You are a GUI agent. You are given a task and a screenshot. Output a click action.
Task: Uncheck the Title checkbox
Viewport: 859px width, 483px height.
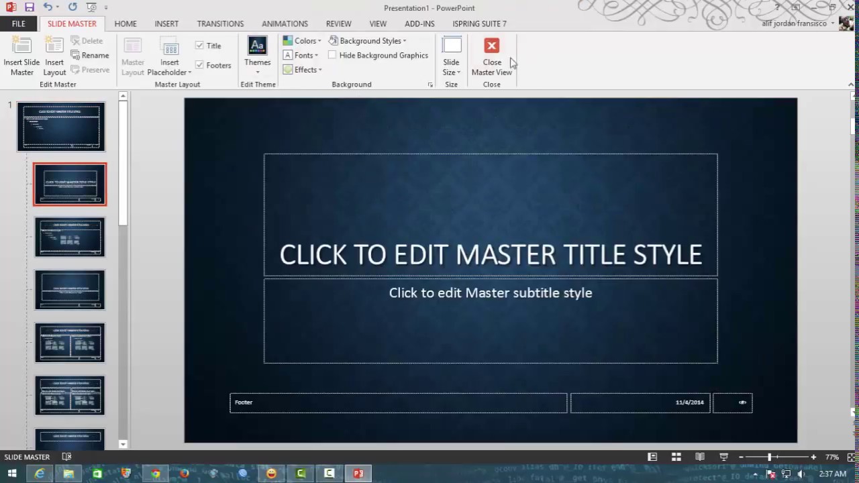(200, 46)
